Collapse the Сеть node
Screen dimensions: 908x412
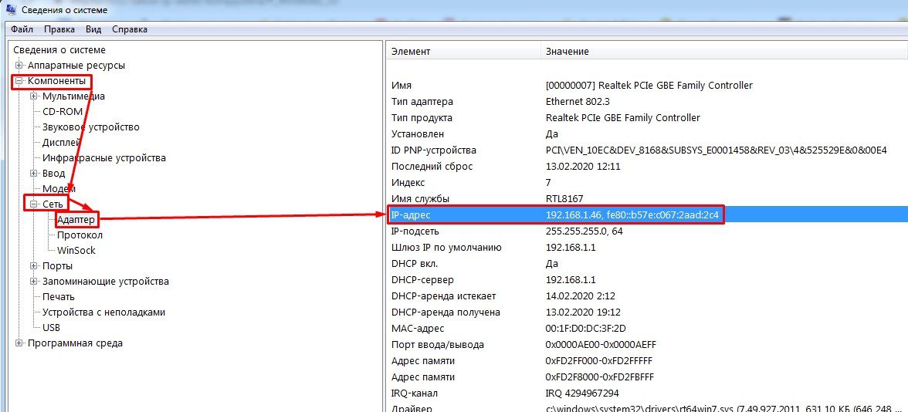click(34, 204)
